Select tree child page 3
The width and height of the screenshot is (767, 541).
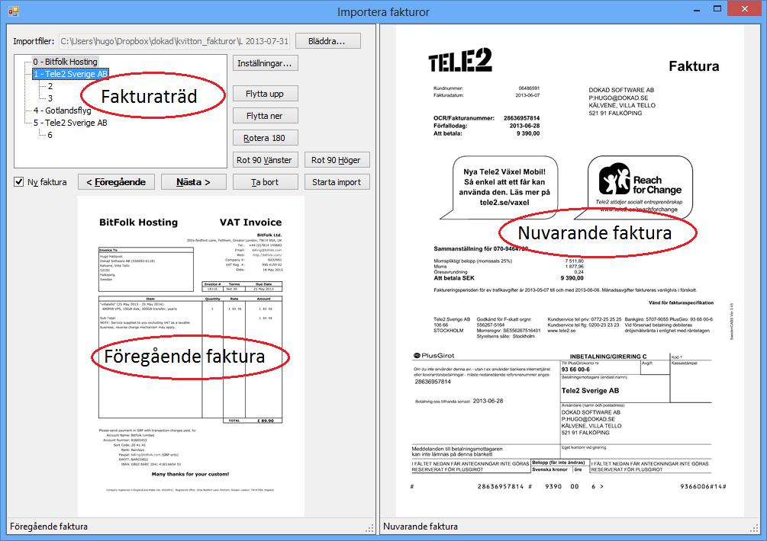pyautogui.click(x=50, y=98)
